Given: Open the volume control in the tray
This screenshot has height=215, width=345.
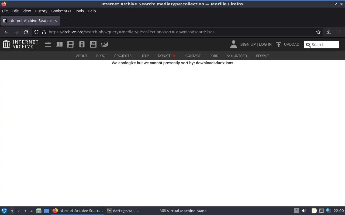Looking at the screenshot, I should tap(304, 211).
